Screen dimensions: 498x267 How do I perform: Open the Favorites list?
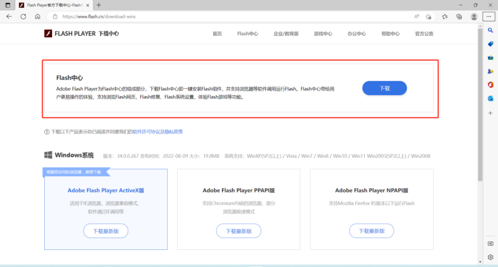445,17
